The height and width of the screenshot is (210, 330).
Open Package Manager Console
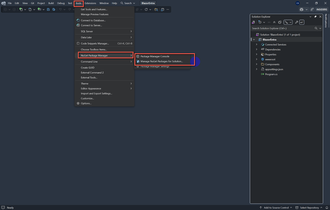point(155,56)
